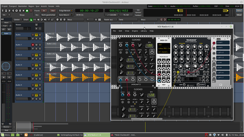Open the Gleiten edit mode dropdown
Image resolution: width=244 pixels, height=137 pixels.
17,20
